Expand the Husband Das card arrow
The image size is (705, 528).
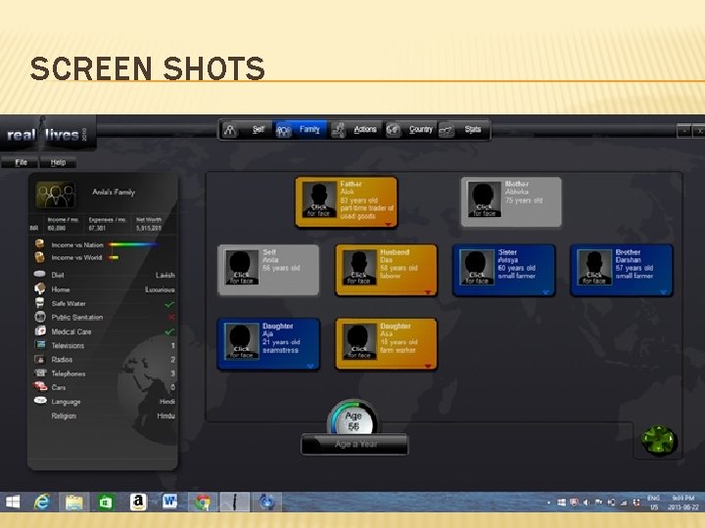428,292
